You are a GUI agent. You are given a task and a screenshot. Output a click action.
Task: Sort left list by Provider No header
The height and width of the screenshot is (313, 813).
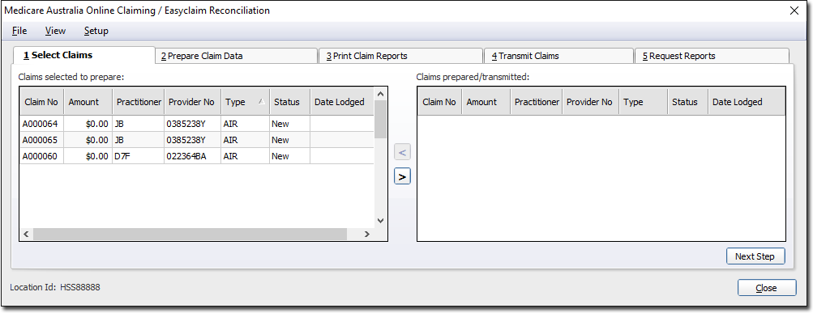(192, 102)
